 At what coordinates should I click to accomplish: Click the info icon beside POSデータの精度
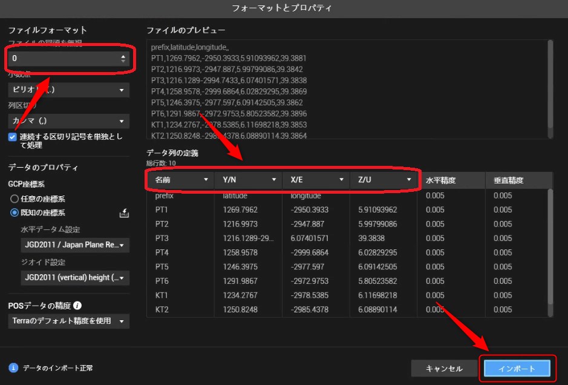click(77, 306)
